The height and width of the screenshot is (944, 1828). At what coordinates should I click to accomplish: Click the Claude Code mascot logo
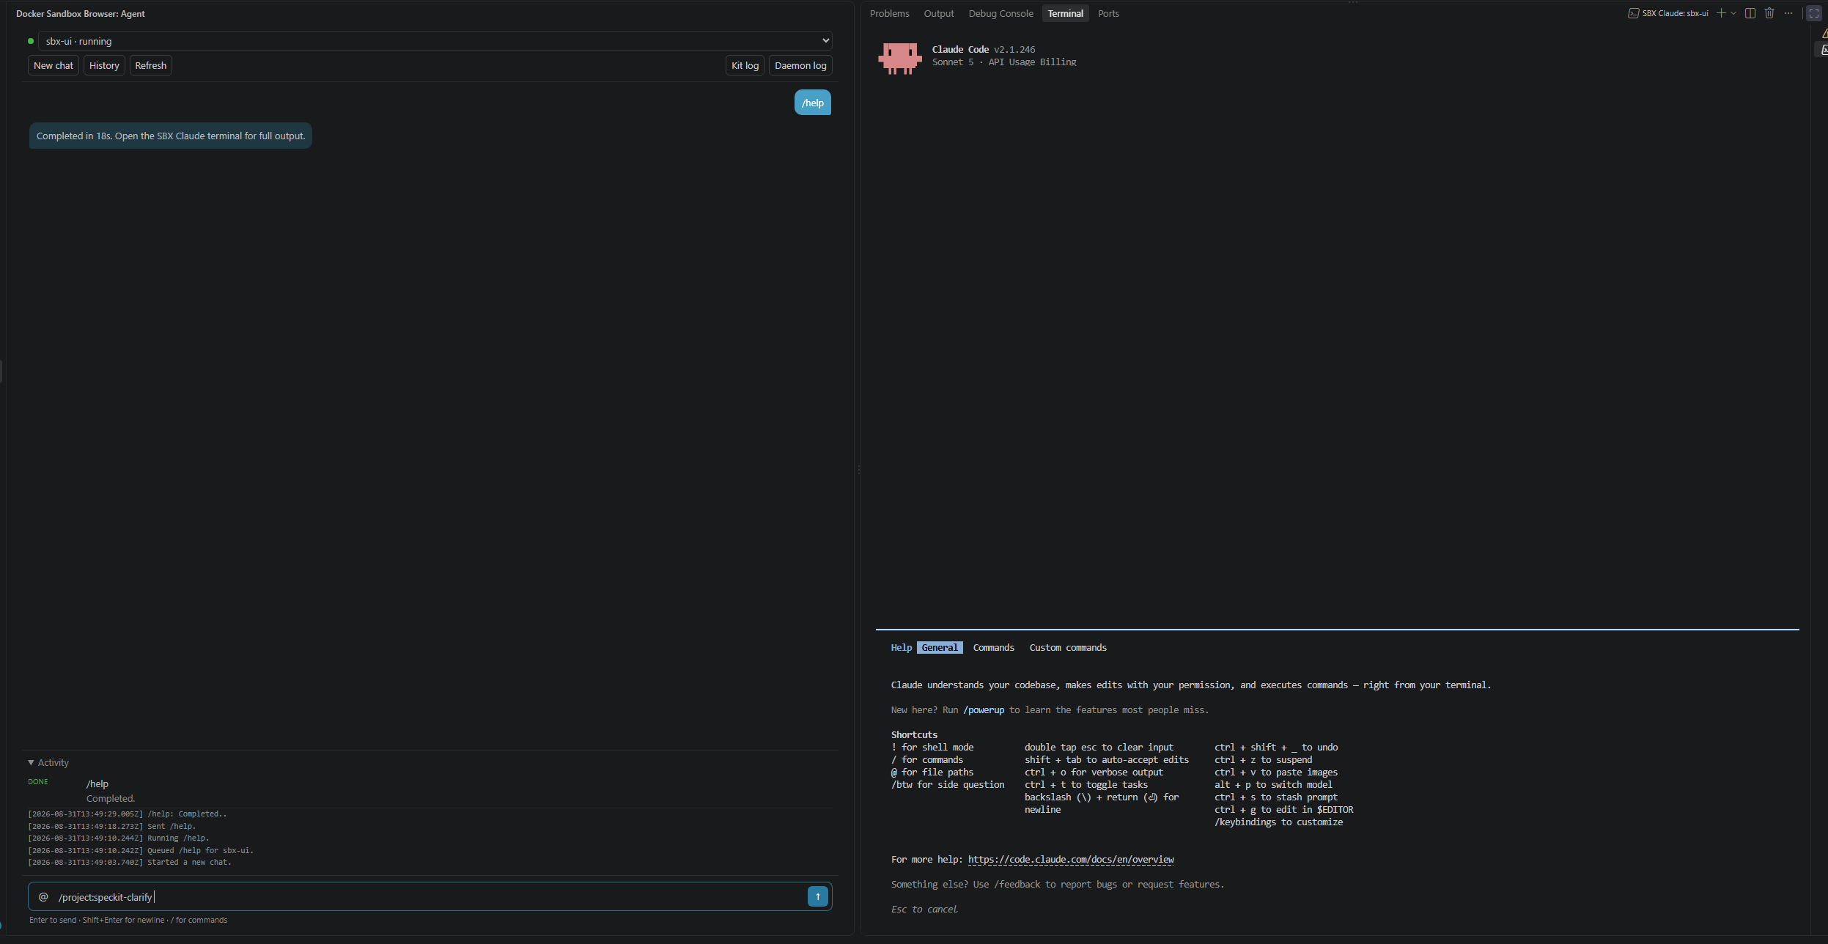pos(899,58)
